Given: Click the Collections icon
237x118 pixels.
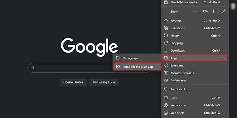Looking at the screenshot, I should coord(166,28).
